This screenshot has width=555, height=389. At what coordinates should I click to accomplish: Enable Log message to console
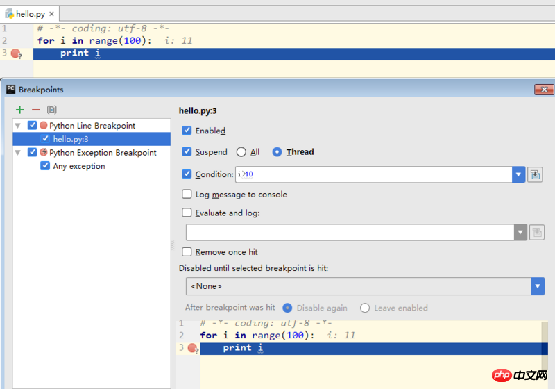187,194
